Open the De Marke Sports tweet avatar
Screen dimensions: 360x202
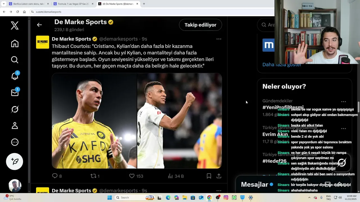pos(42,42)
